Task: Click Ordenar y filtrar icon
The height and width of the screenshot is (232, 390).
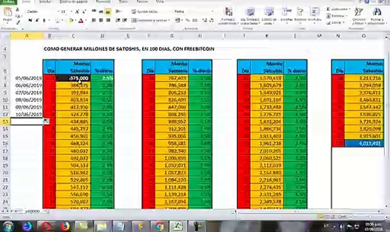Action: [359, 12]
